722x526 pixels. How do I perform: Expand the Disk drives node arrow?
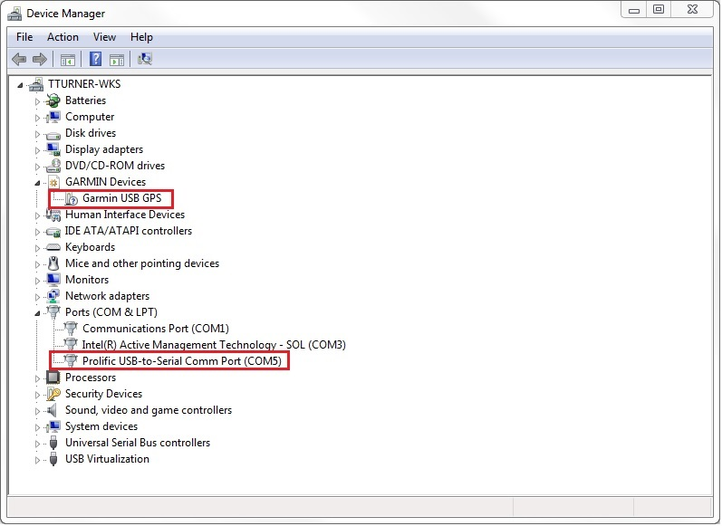coord(37,134)
